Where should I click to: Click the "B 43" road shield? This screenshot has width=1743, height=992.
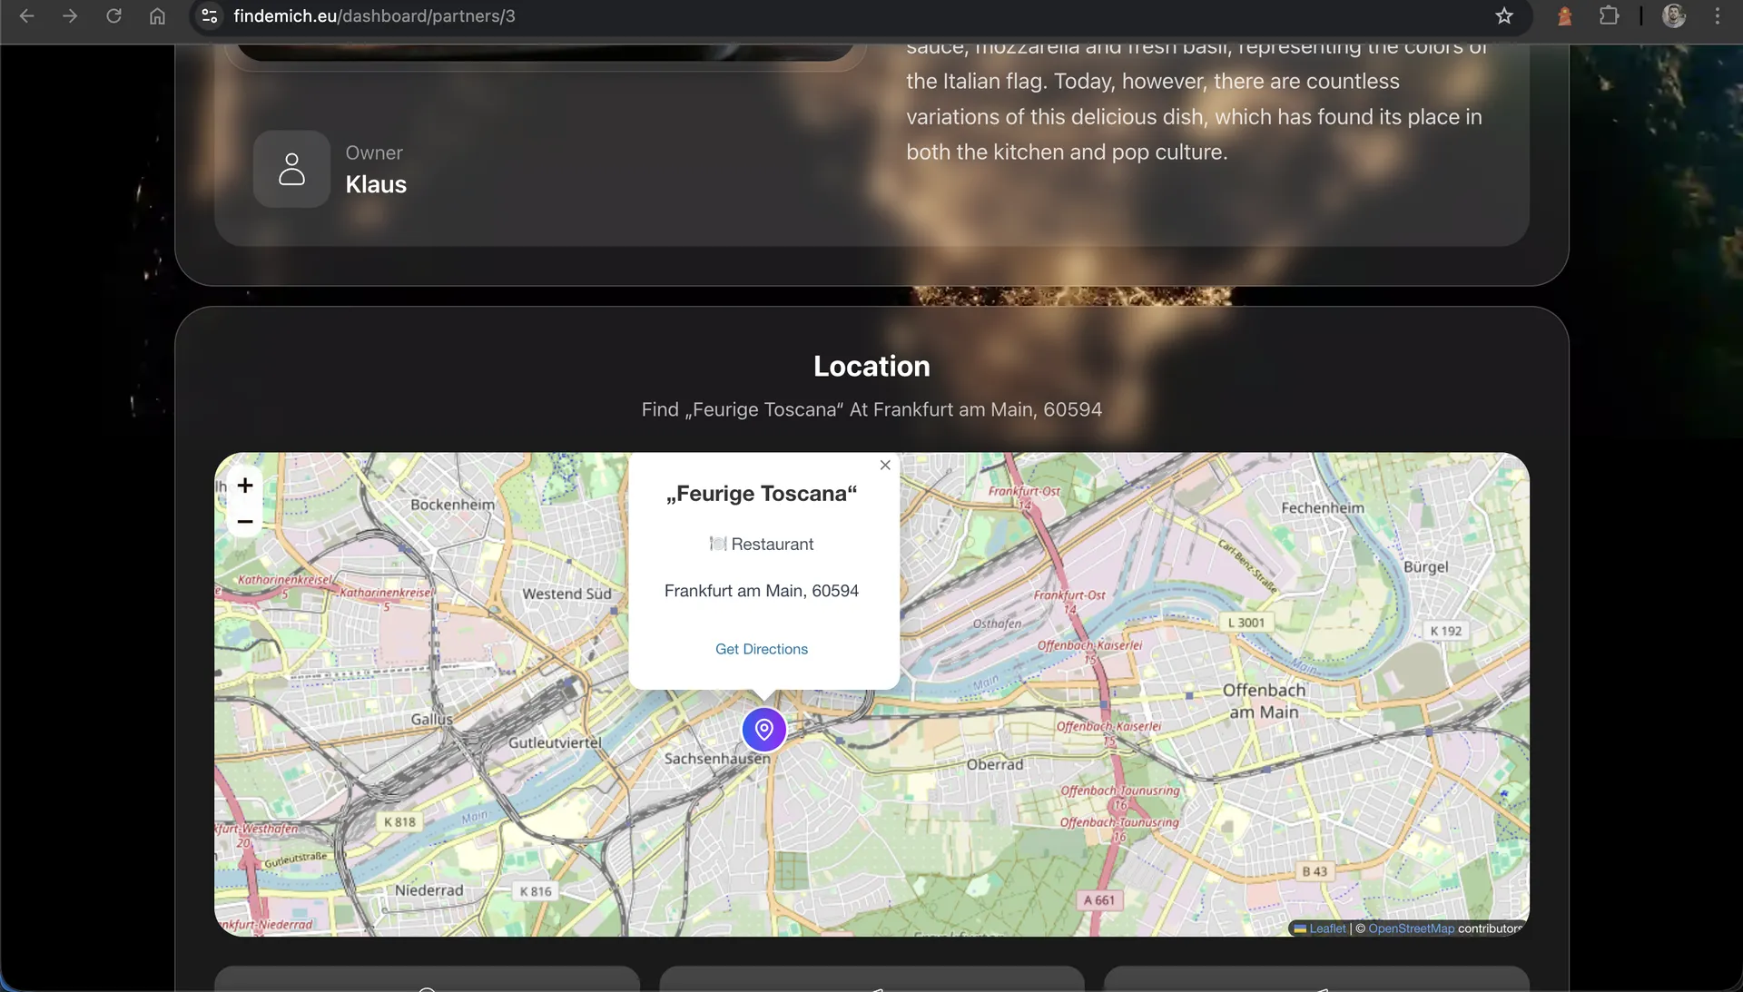coord(1315,871)
